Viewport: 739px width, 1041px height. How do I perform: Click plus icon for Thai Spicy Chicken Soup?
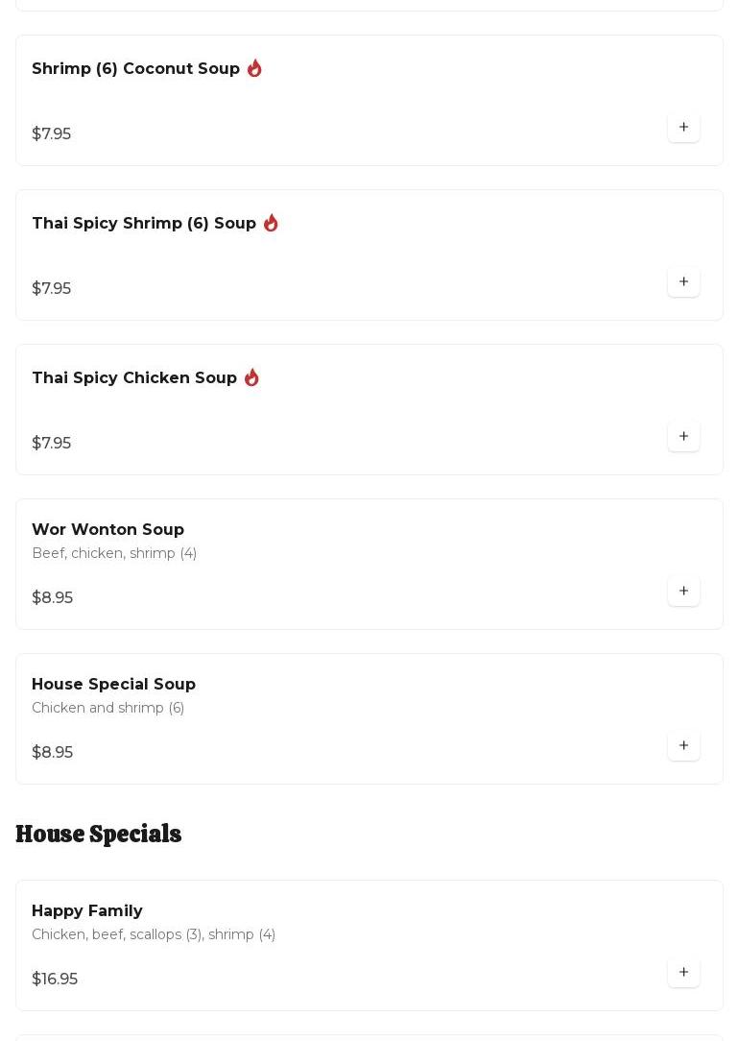pyautogui.click(x=683, y=436)
